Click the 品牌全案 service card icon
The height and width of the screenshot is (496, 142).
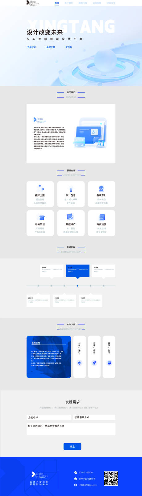tap(40, 188)
